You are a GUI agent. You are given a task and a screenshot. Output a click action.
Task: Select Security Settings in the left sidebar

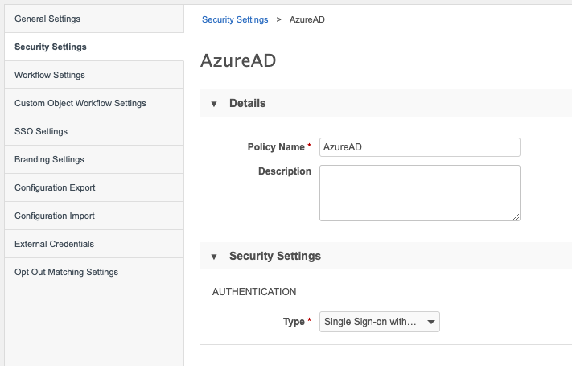tap(51, 47)
